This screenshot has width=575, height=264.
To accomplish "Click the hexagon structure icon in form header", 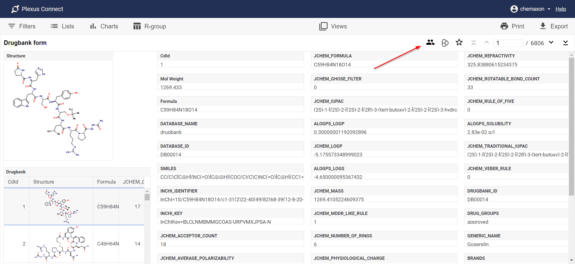I will click(445, 43).
